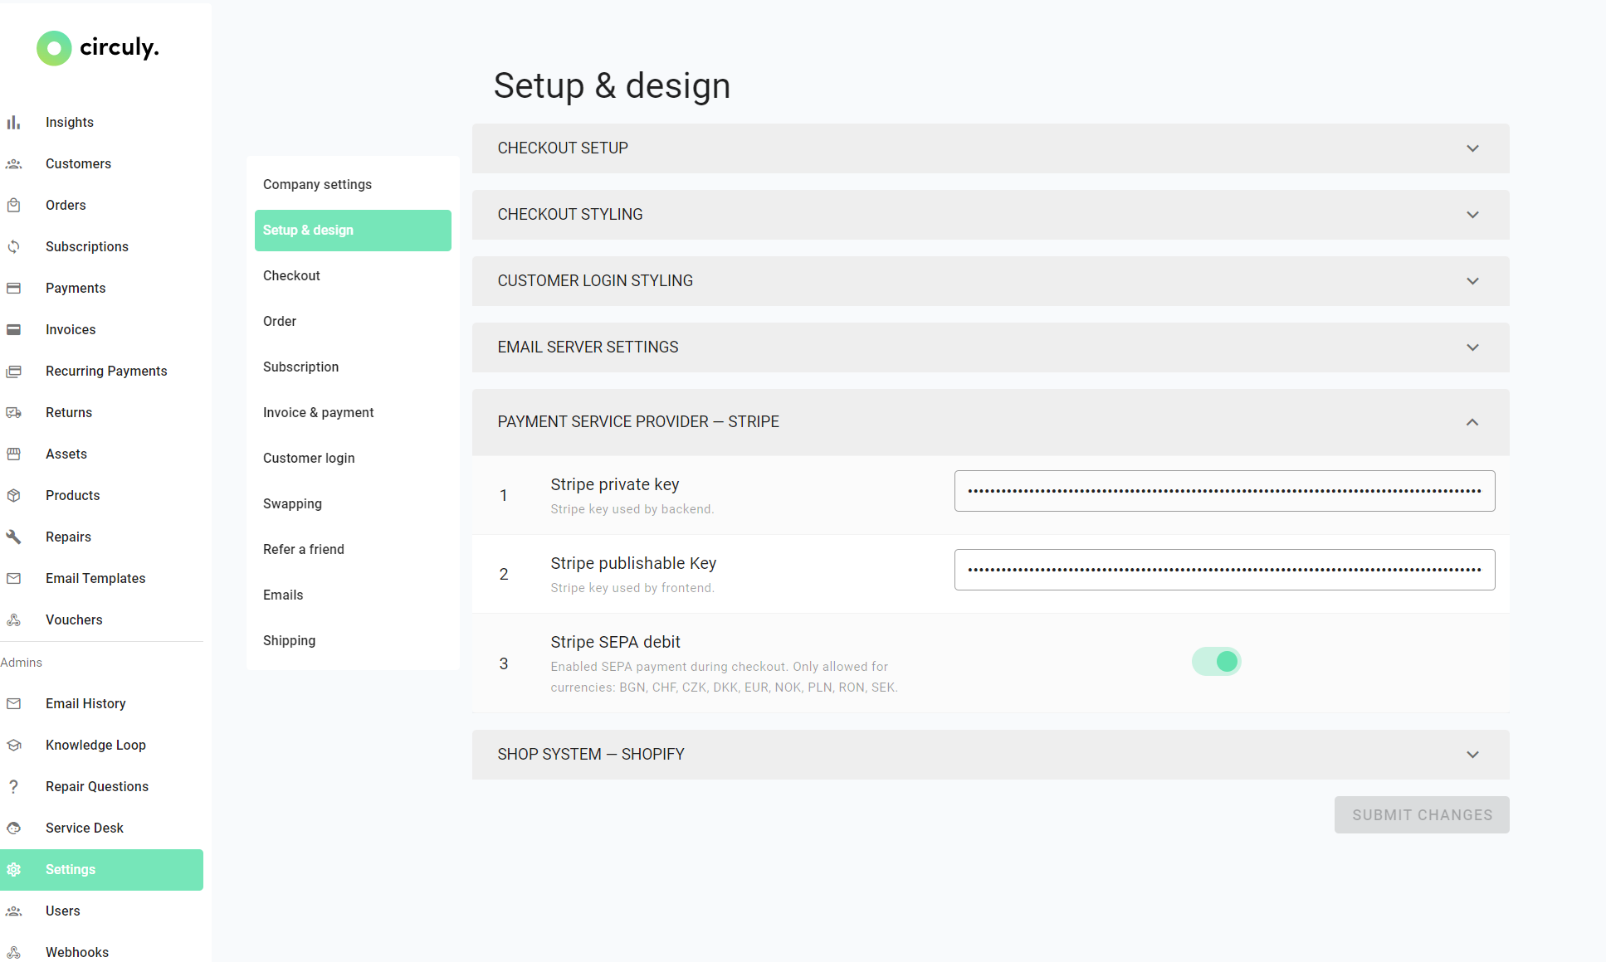This screenshot has height=962, width=1606.
Task: Open Refer a friend settings item
Action: pyautogui.click(x=353, y=550)
